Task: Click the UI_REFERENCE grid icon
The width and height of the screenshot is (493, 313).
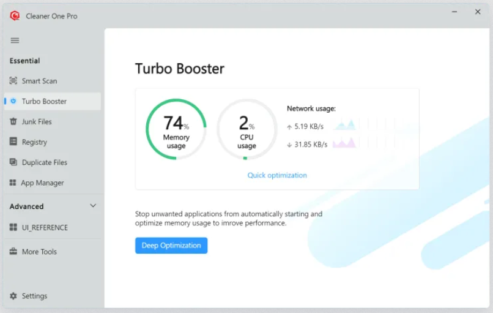Action: (x=13, y=227)
